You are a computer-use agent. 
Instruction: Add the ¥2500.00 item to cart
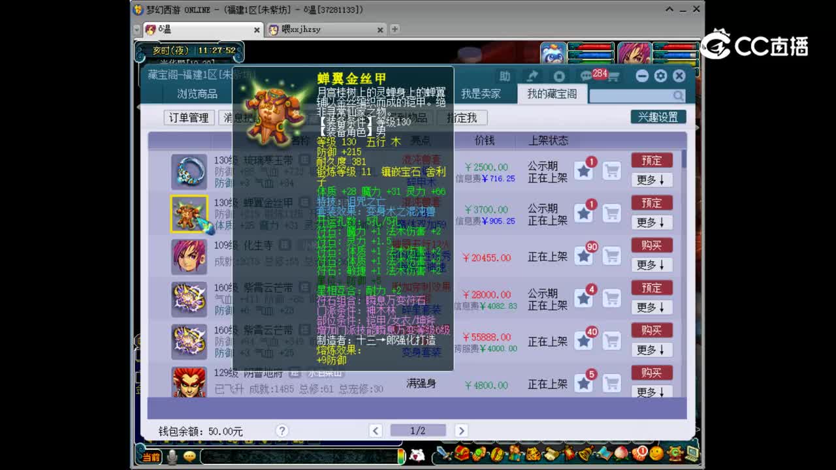611,172
